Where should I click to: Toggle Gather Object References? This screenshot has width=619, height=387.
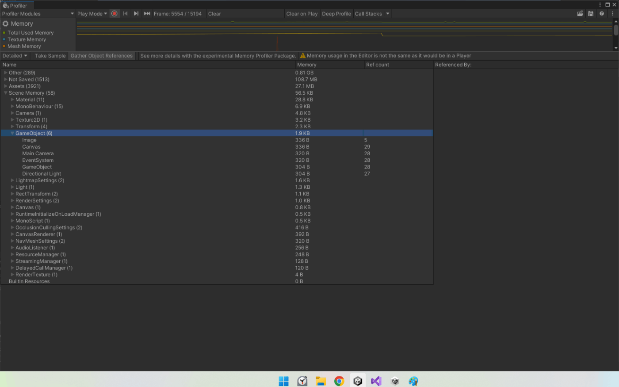coord(101,56)
